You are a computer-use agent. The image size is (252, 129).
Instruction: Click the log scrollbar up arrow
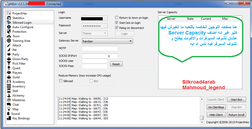click(x=202, y=99)
